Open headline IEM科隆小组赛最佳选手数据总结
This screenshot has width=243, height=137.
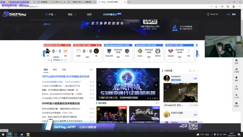(61, 103)
